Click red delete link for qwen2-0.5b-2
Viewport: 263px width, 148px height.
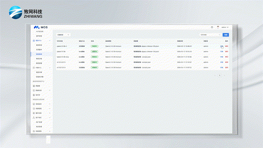[x=226, y=46]
